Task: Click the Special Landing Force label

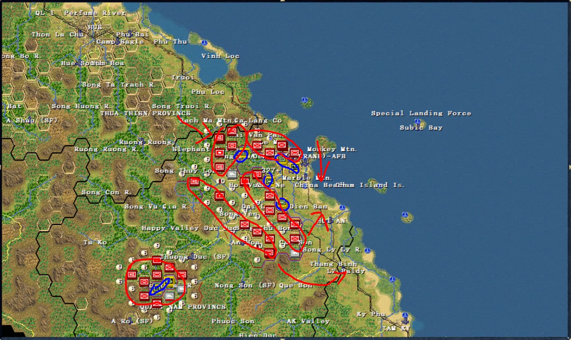Action: (421, 113)
